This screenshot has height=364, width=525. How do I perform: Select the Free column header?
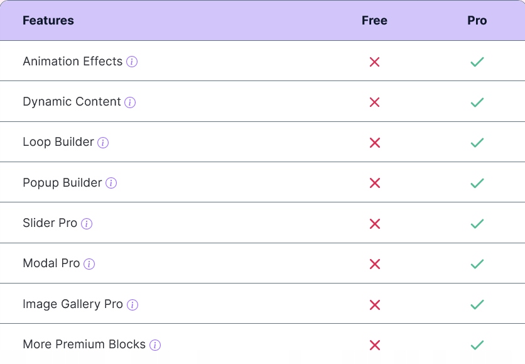click(374, 21)
